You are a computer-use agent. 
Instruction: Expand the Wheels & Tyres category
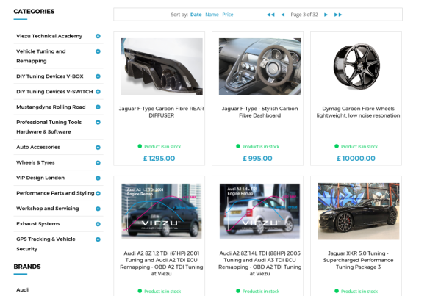tap(98, 163)
